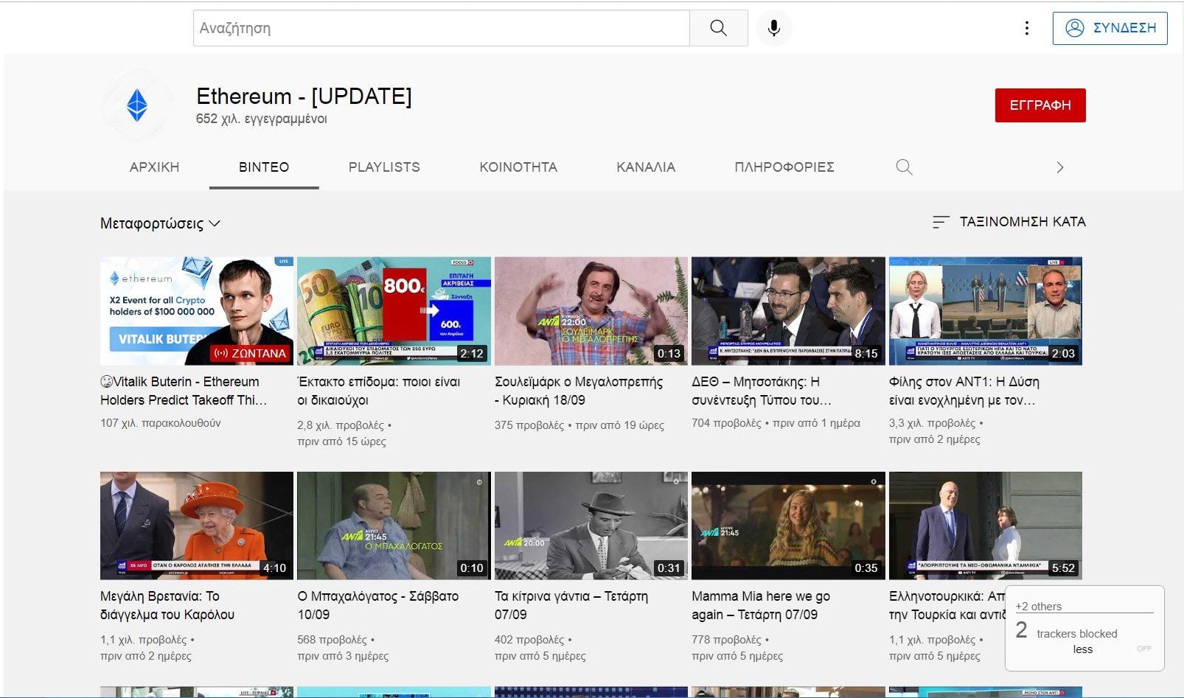
Task: Click the user icon in ΣΥΝΔΕΣΗ button
Action: 1075,28
